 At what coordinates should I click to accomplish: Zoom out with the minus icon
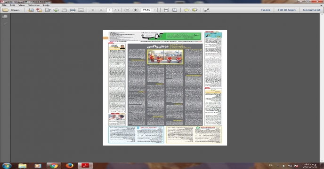(127, 10)
